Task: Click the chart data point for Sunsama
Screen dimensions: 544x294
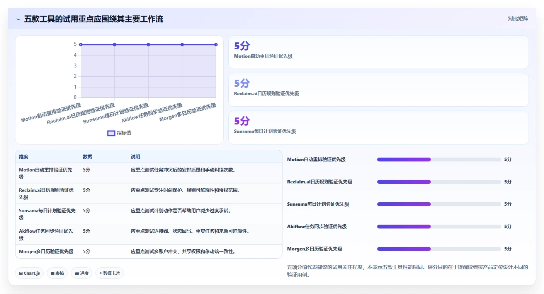Action: [148, 45]
